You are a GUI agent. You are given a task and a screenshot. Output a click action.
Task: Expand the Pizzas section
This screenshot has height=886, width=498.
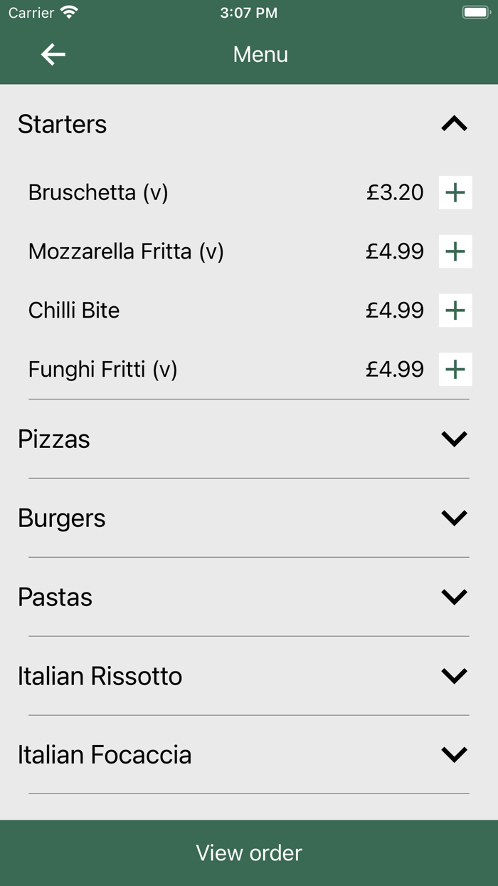(x=455, y=439)
